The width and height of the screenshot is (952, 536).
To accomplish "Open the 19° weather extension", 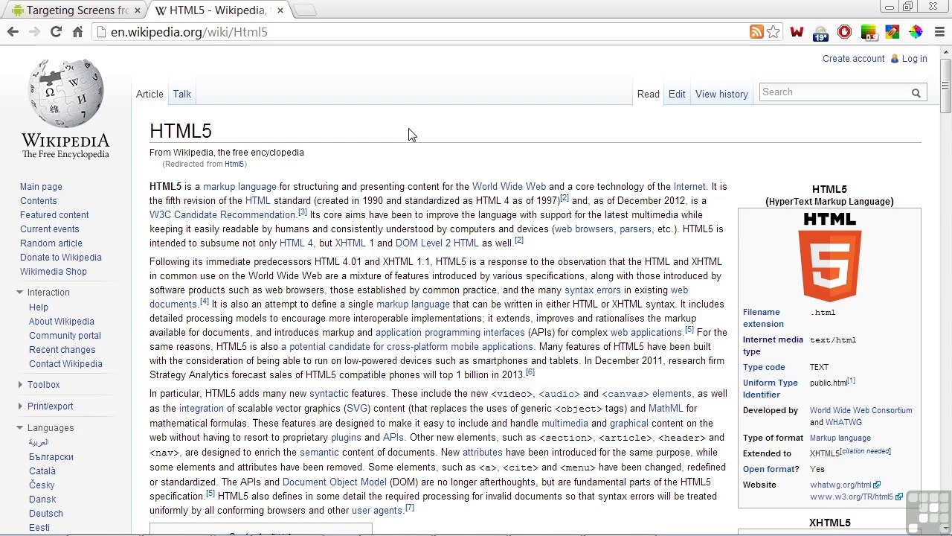I will (820, 33).
